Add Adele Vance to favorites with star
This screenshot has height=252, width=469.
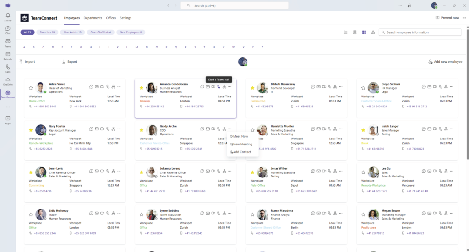coord(31,88)
